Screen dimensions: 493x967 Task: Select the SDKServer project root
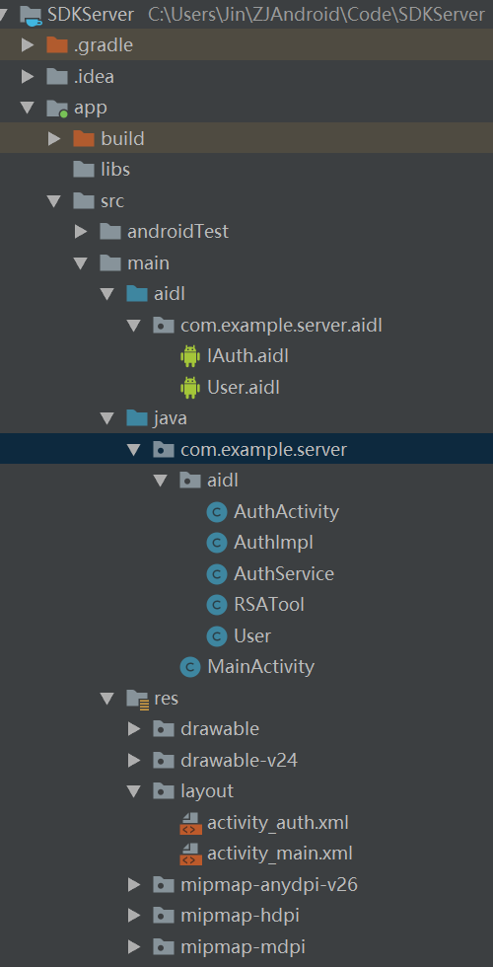pyautogui.click(x=91, y=15)
